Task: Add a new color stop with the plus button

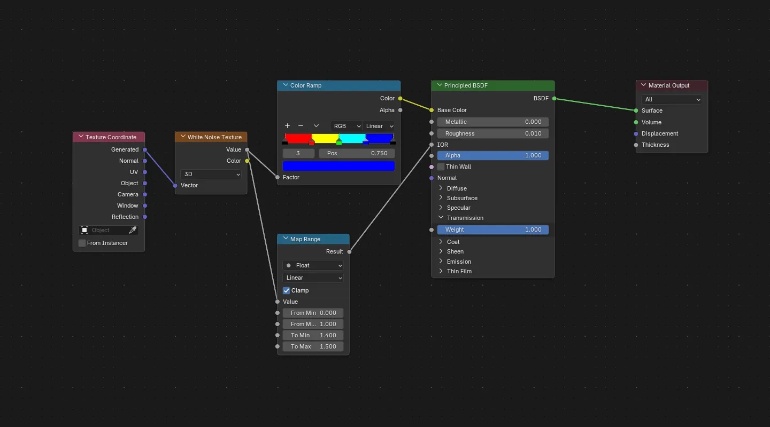Action: tap(287, 126)
